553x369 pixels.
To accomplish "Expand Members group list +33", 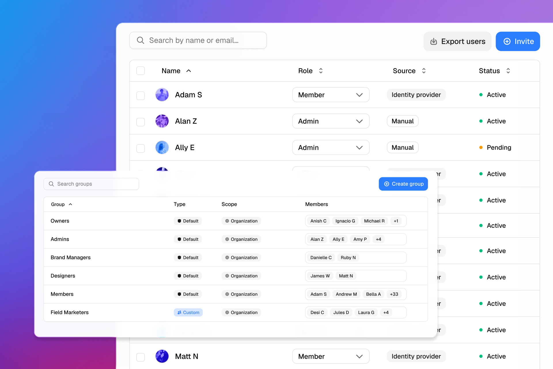I will tap(394, 294).
